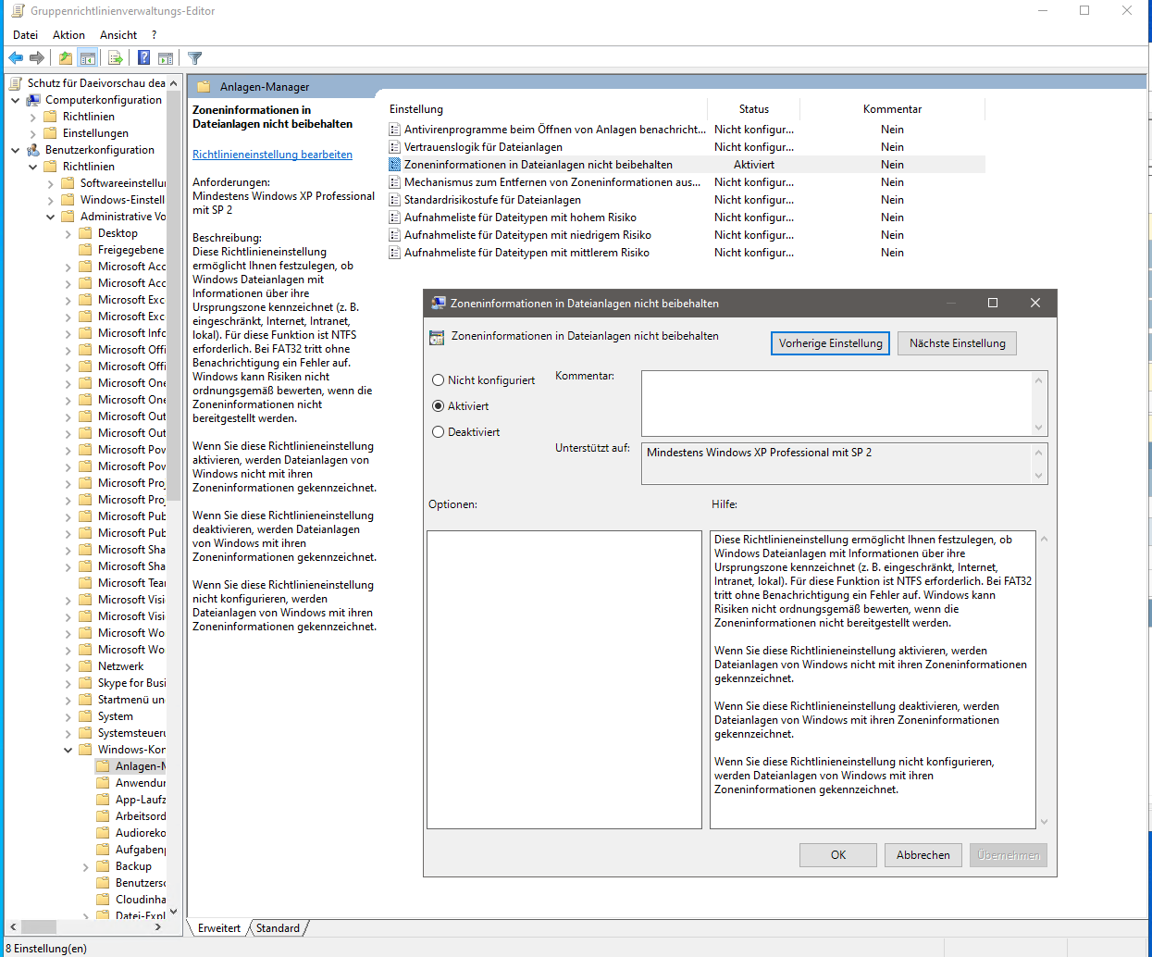Open the Aktion menu
The width and height of the screenshot is (1152, 957).
tap(68, 35)
